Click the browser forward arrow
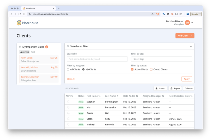Viewport: 211px width, 140px height. tap(15, 14)
